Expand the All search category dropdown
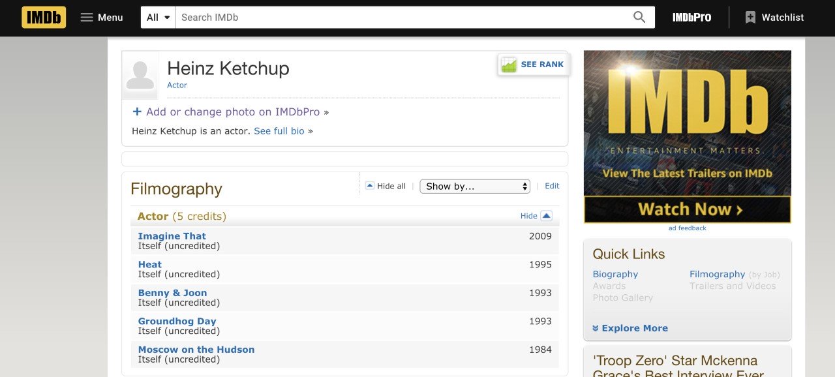 (159, 18)
